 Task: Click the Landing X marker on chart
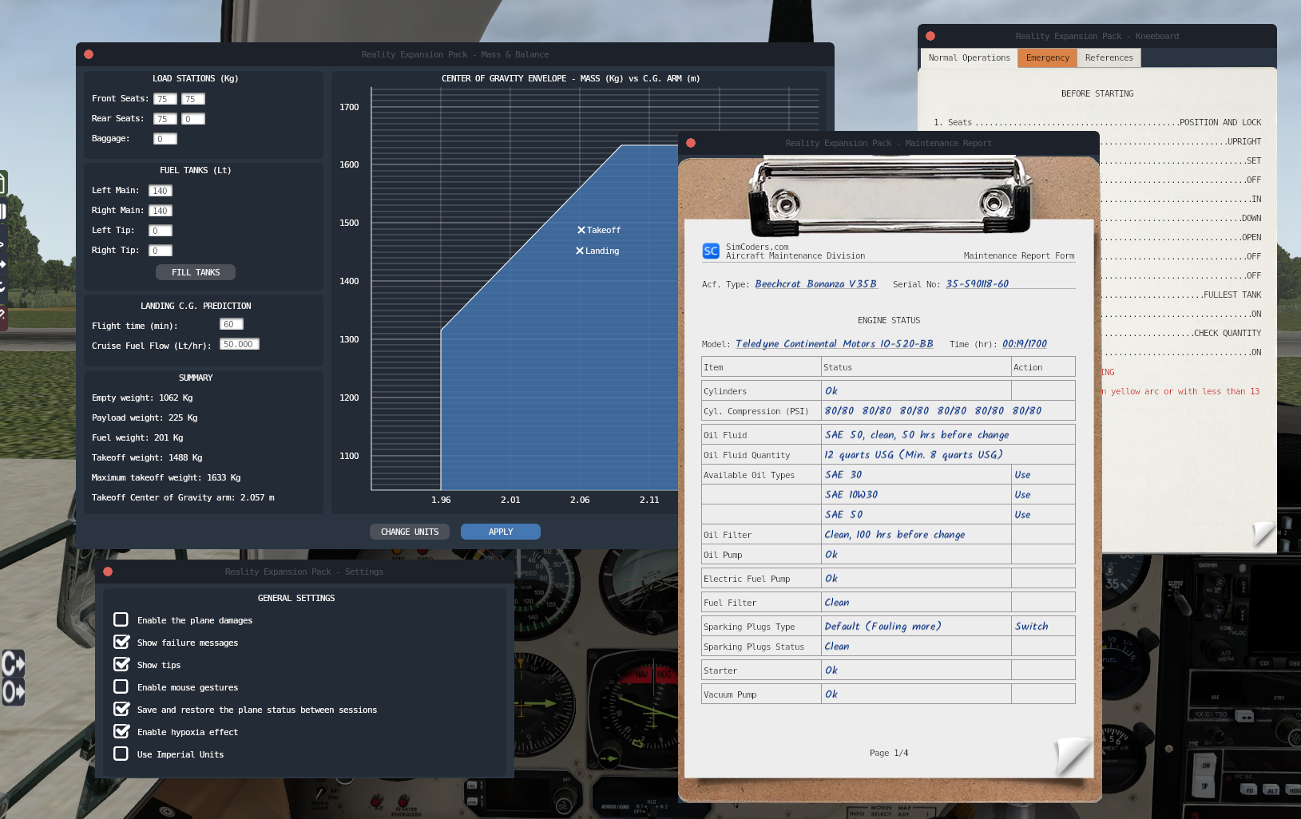pos(580,251)
